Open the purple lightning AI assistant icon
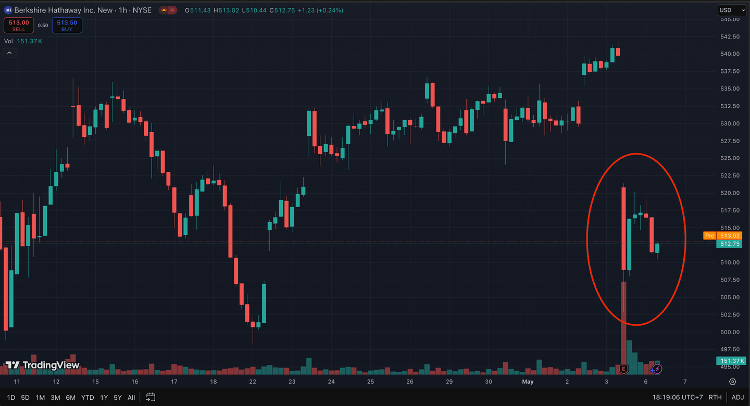 pos(657,369)
